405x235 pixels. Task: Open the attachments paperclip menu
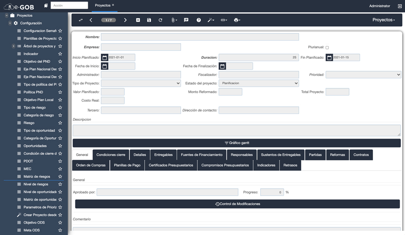pyautogui.click(x=173, y=20)
